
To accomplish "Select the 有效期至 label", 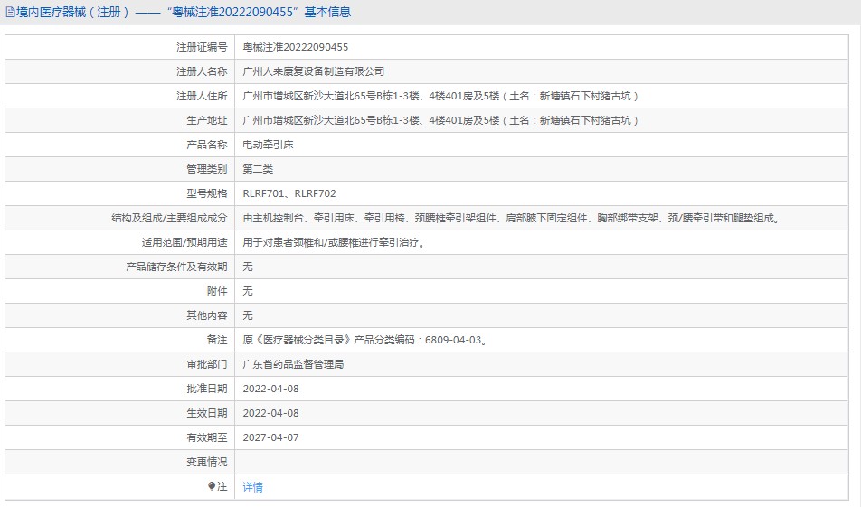I will 206,437.
